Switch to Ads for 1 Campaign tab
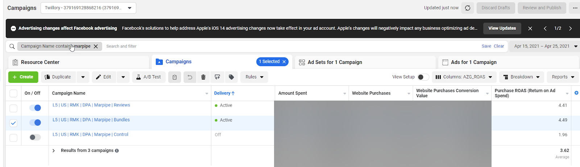The height and width of the screenshot is (167, 580). pyautogui.click(x=509, y=62)
